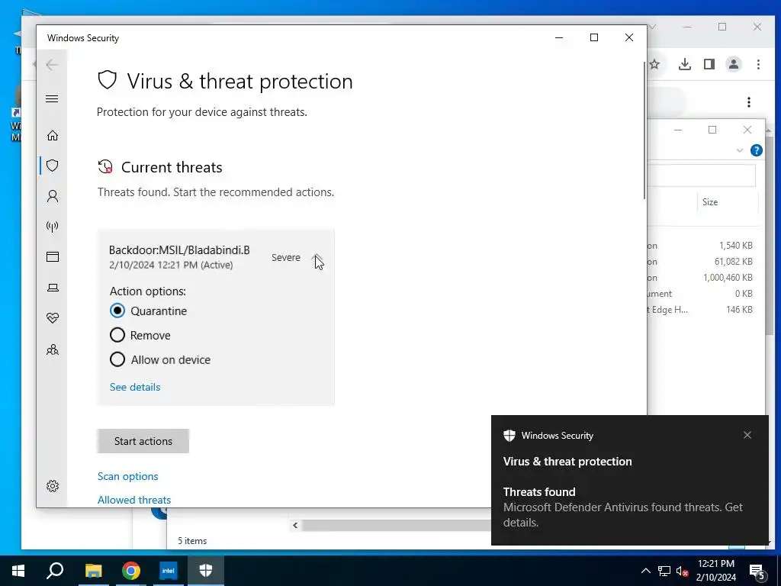This screenshot has width=781, height=586.
Task: Open Firewall & network protection icon
Action: click(x=53, y=227)
